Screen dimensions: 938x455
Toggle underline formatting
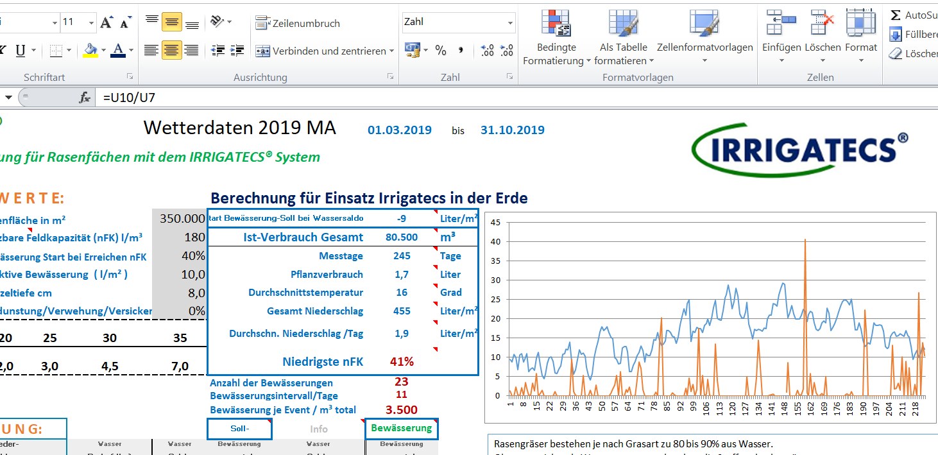(x=20, y=51)
